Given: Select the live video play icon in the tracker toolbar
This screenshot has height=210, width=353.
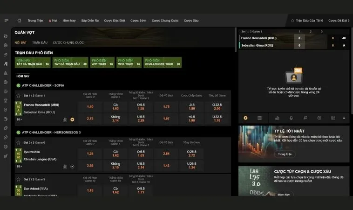Looking at the screenshot, I should tap(245, 118).
